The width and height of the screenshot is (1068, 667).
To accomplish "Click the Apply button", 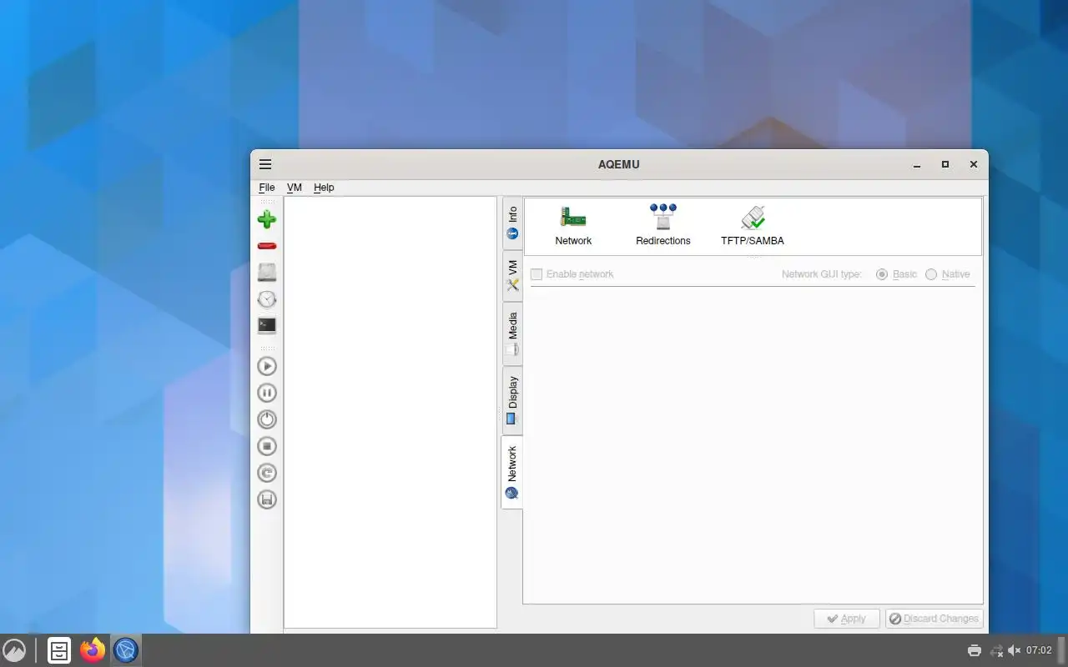I will [x=846, y=619].
